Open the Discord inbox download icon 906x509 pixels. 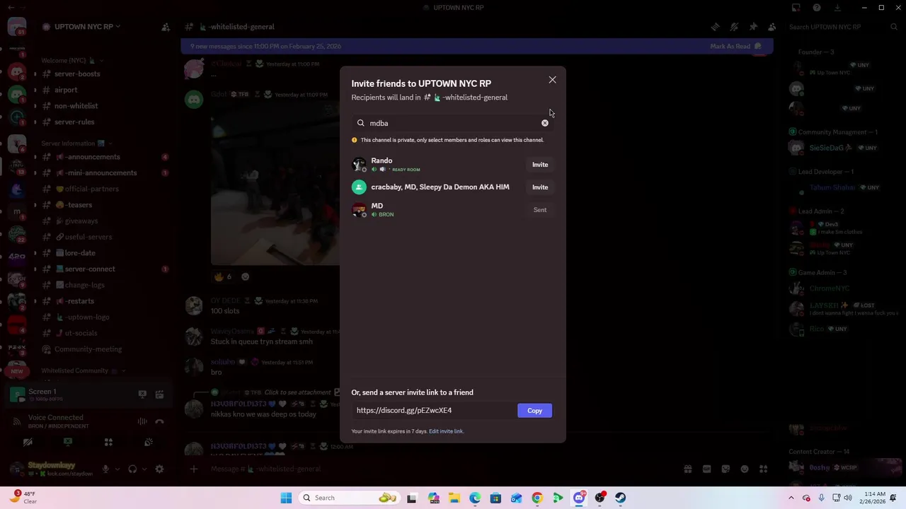tap(837, 8)
